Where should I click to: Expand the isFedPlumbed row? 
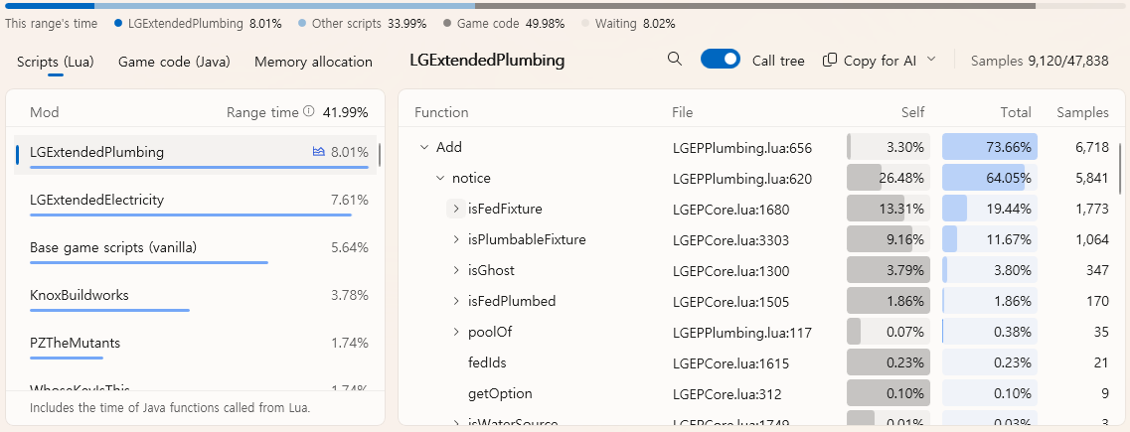(455, 301)
